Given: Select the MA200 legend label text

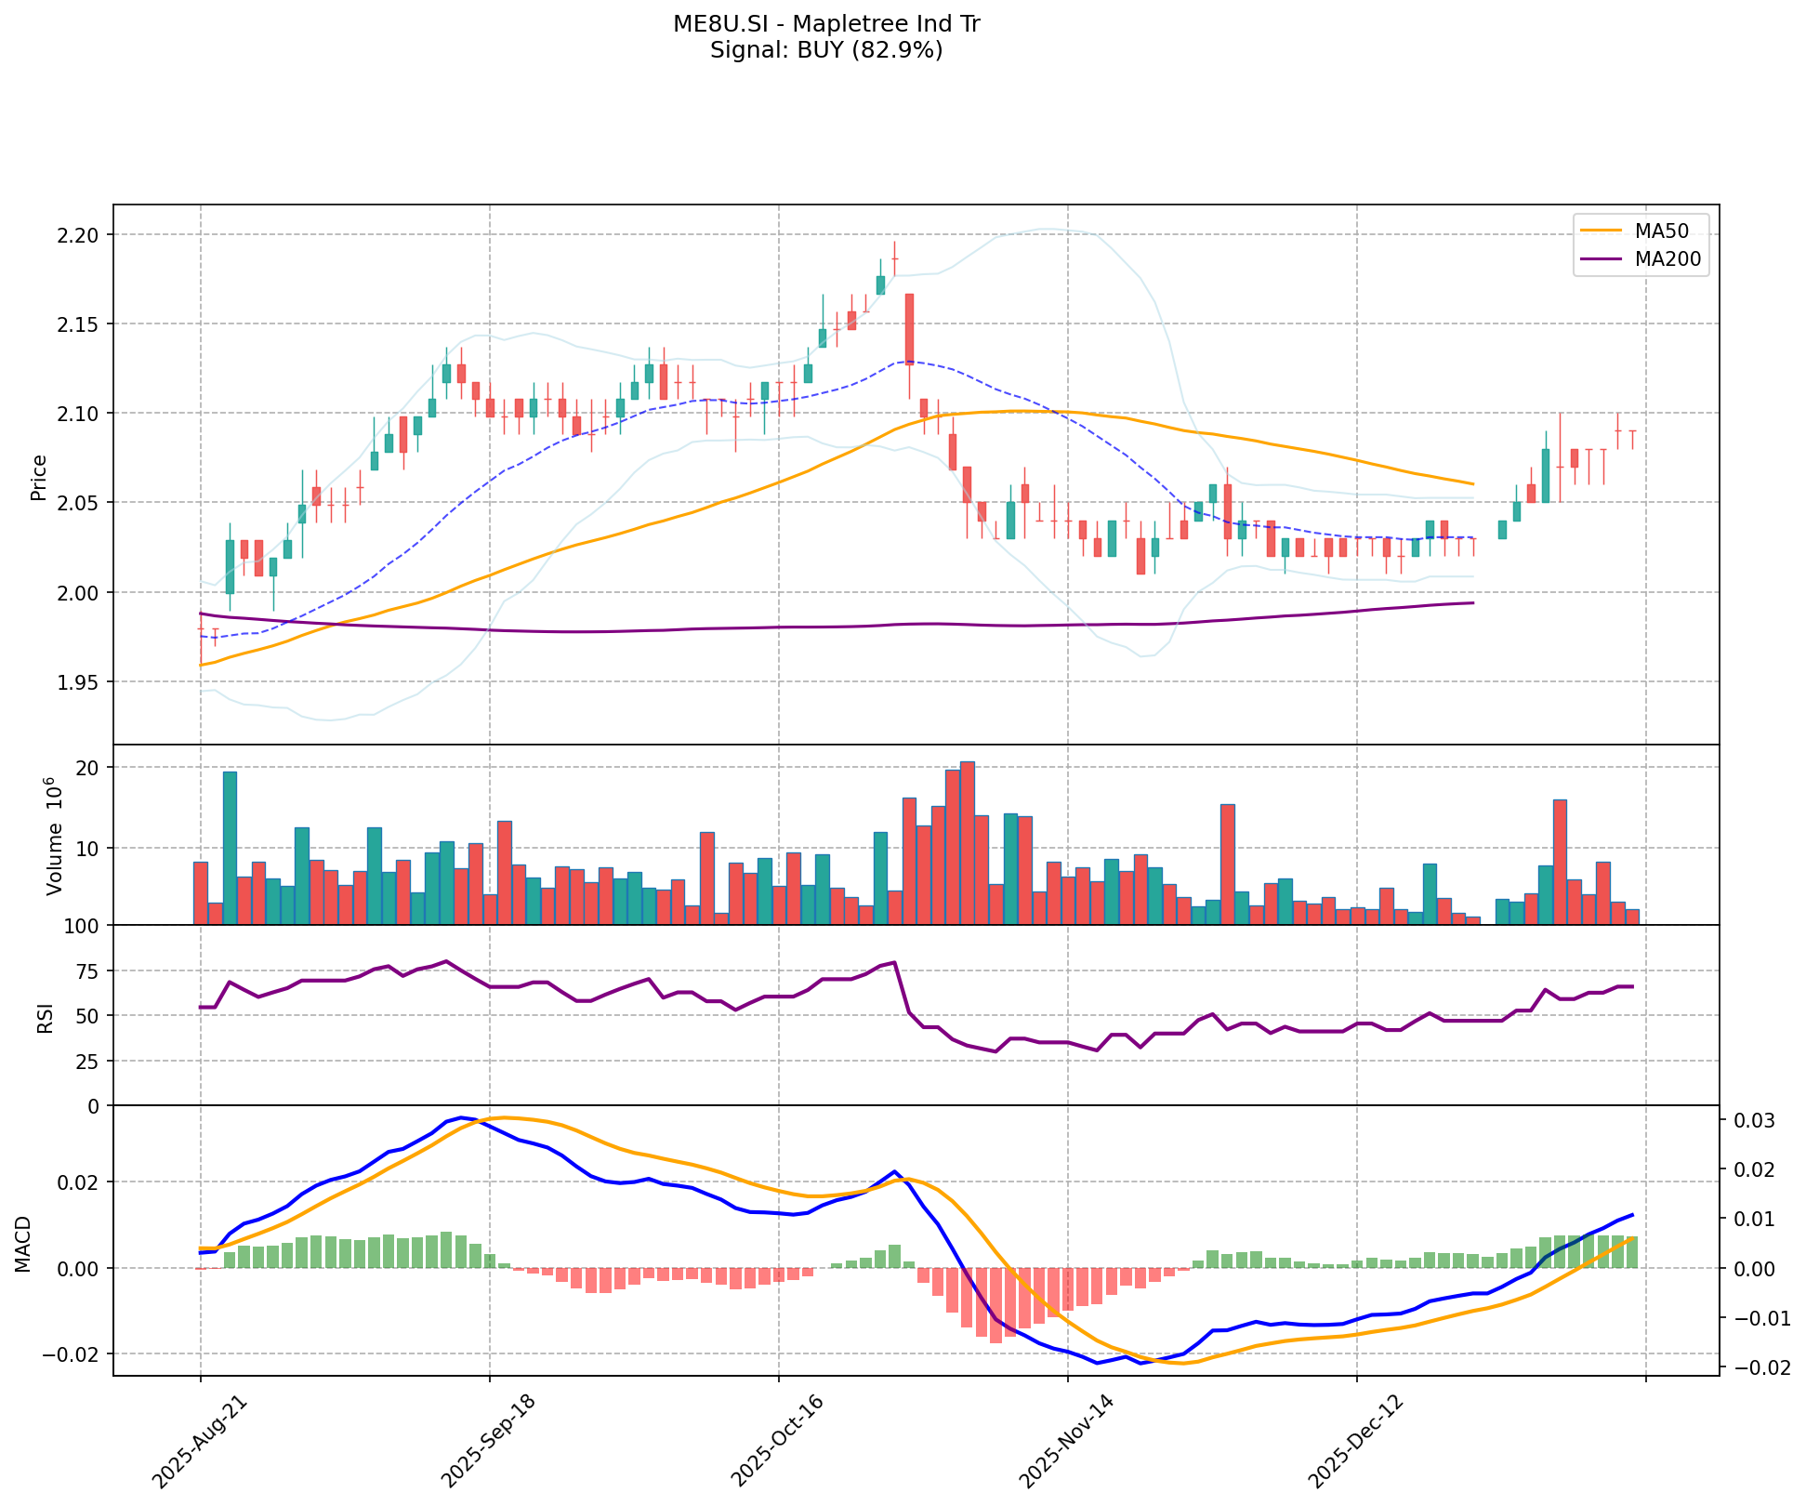Looking at the screenshot, I should (x=1668, y=259).
